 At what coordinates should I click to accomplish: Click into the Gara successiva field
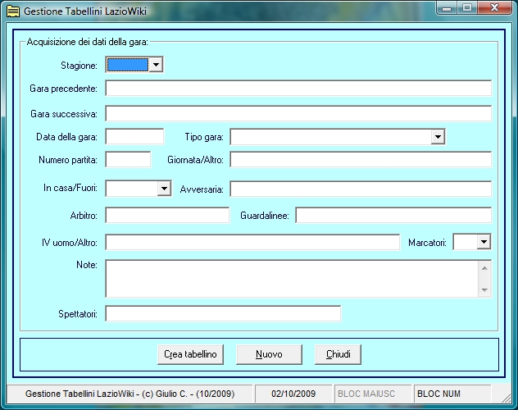click(298, 113)
